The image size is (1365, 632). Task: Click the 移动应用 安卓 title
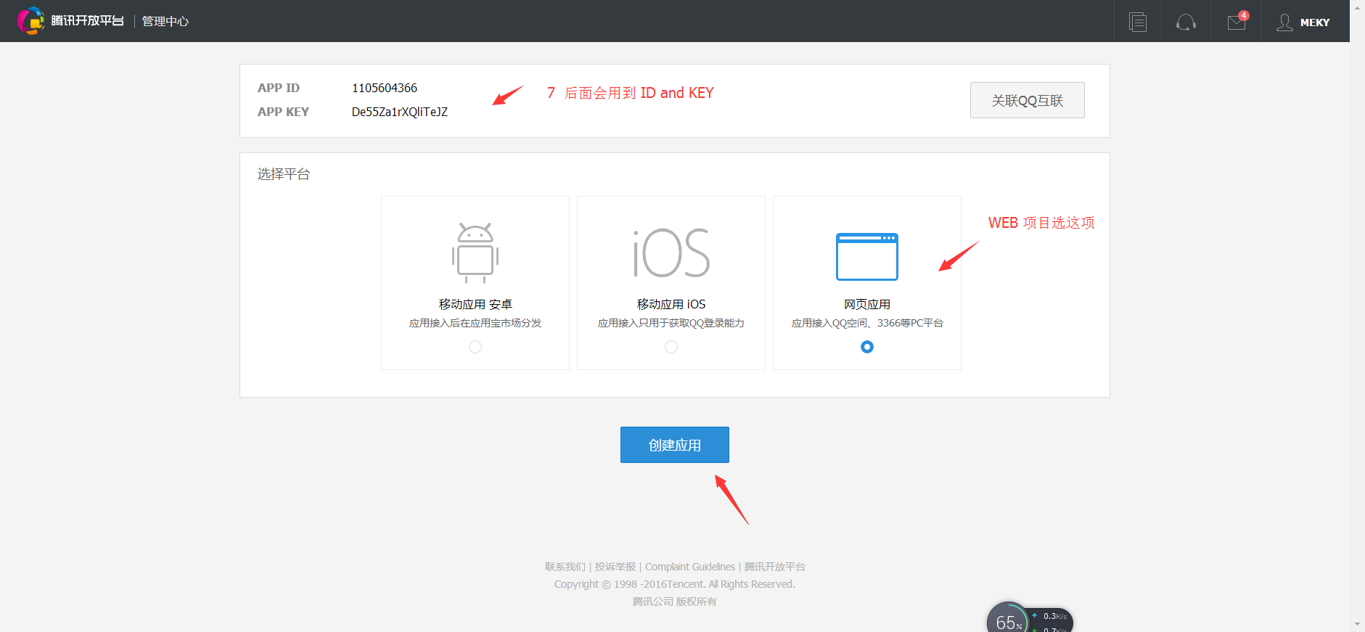tap(475, 304)
